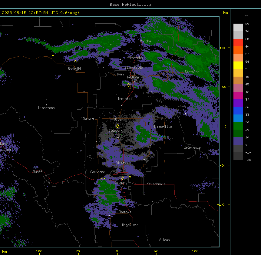Screen dimensions: 261x255
Task: Click the -30 value at the legend bottom
Action: pos(248,160)
